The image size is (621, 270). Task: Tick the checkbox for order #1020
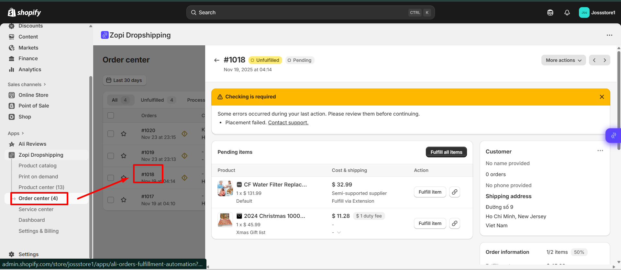pos(111,134)
